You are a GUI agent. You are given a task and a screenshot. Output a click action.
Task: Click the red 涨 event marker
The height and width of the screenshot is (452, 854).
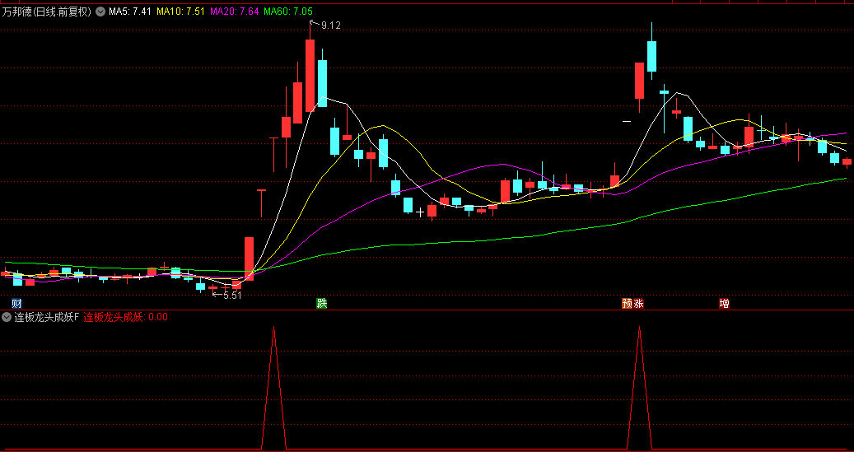tap(638, 303)
